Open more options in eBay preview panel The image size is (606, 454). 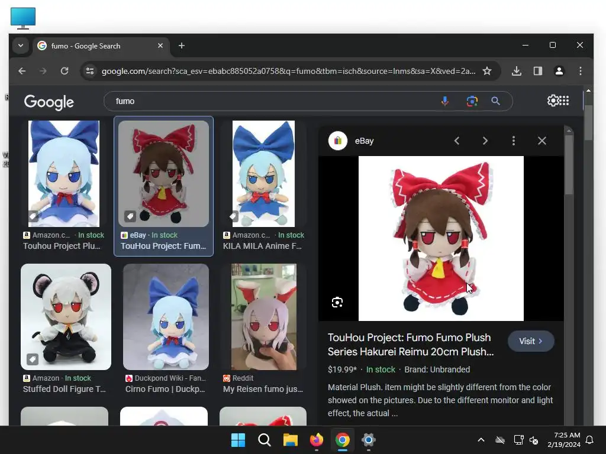513,141
